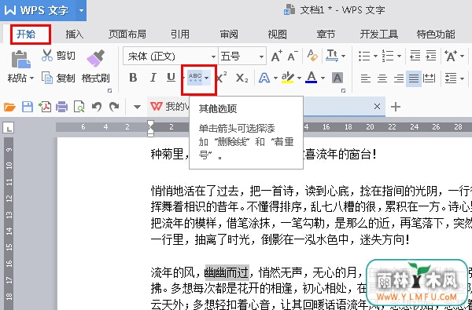Click the scissors cut icon
Viewport: 472px width, 310px height.
(47, 56)
